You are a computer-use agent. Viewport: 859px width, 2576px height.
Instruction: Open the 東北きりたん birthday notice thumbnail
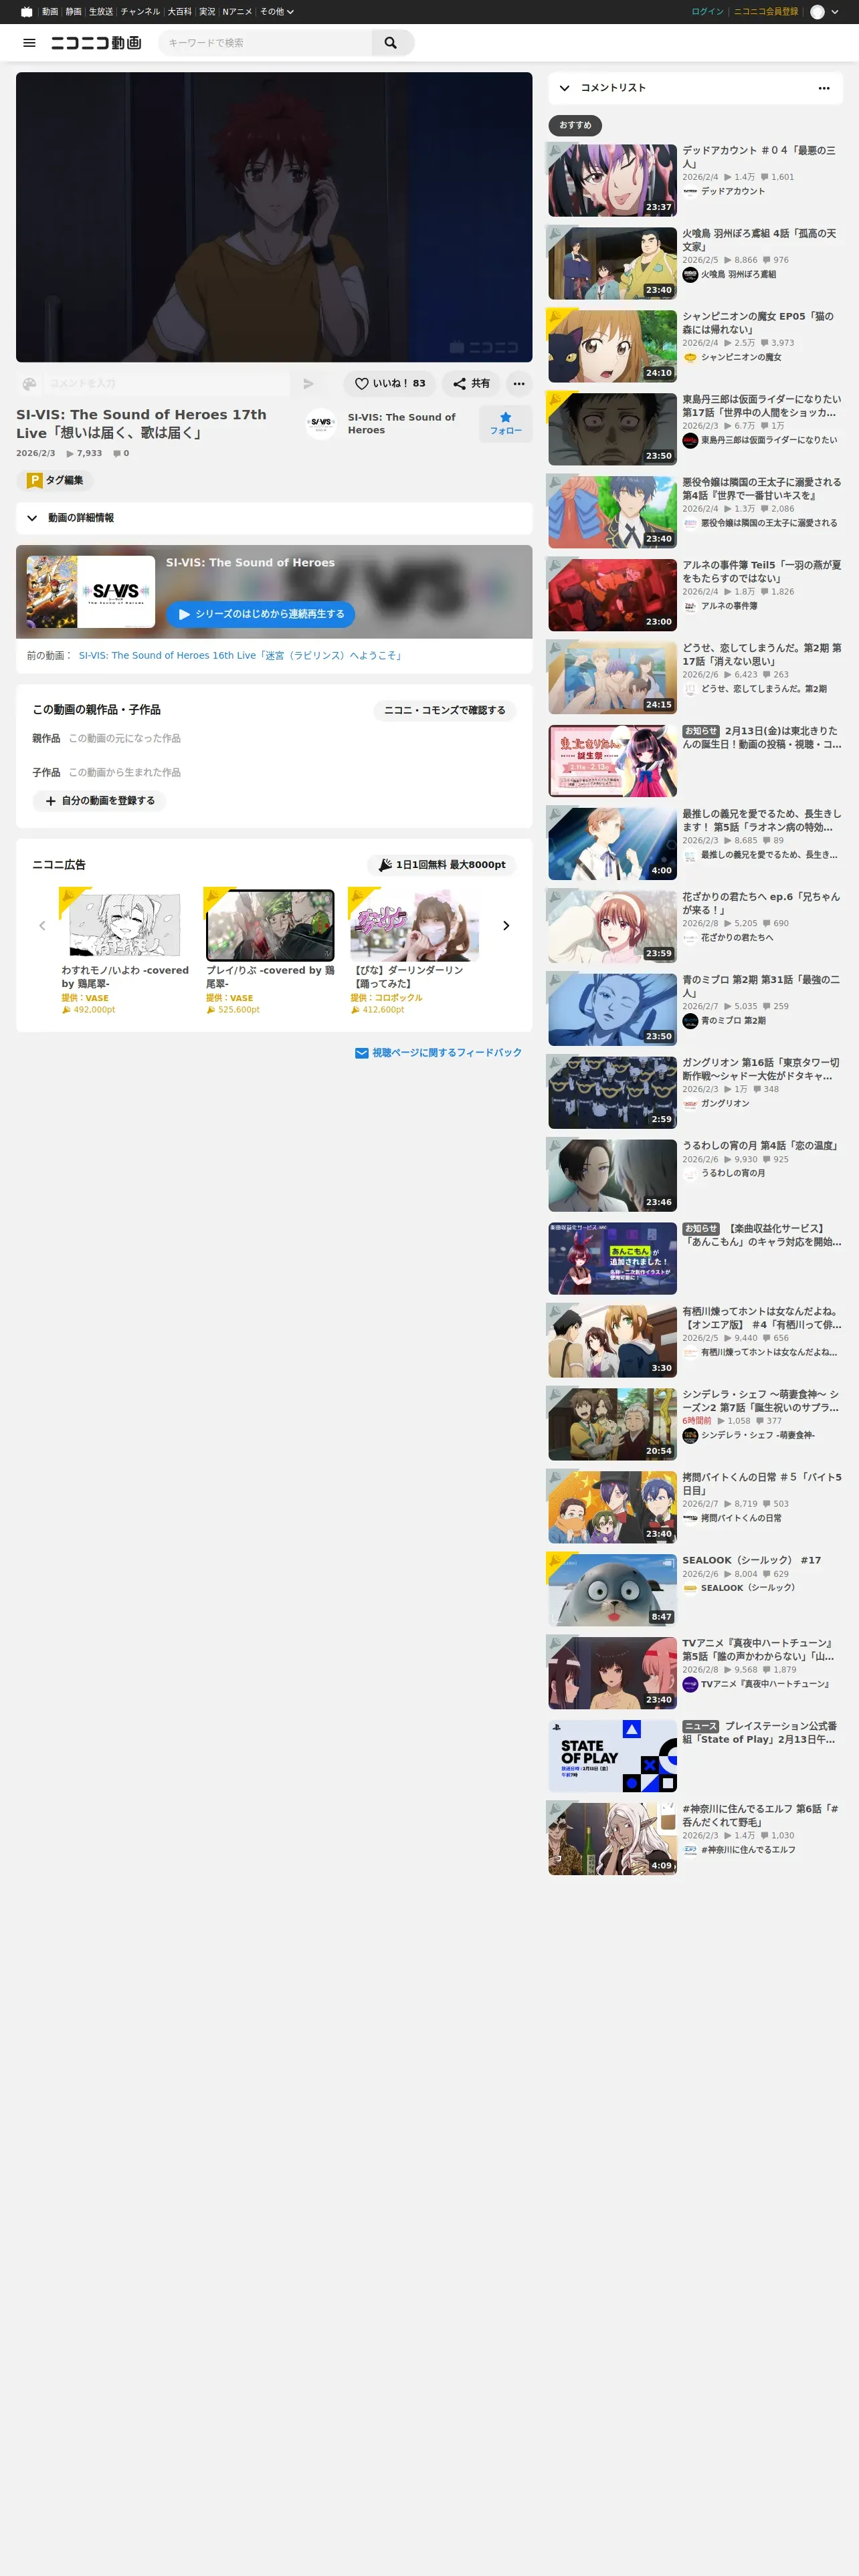612,761
